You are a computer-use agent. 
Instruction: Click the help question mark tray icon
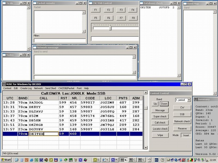[162, 160]
